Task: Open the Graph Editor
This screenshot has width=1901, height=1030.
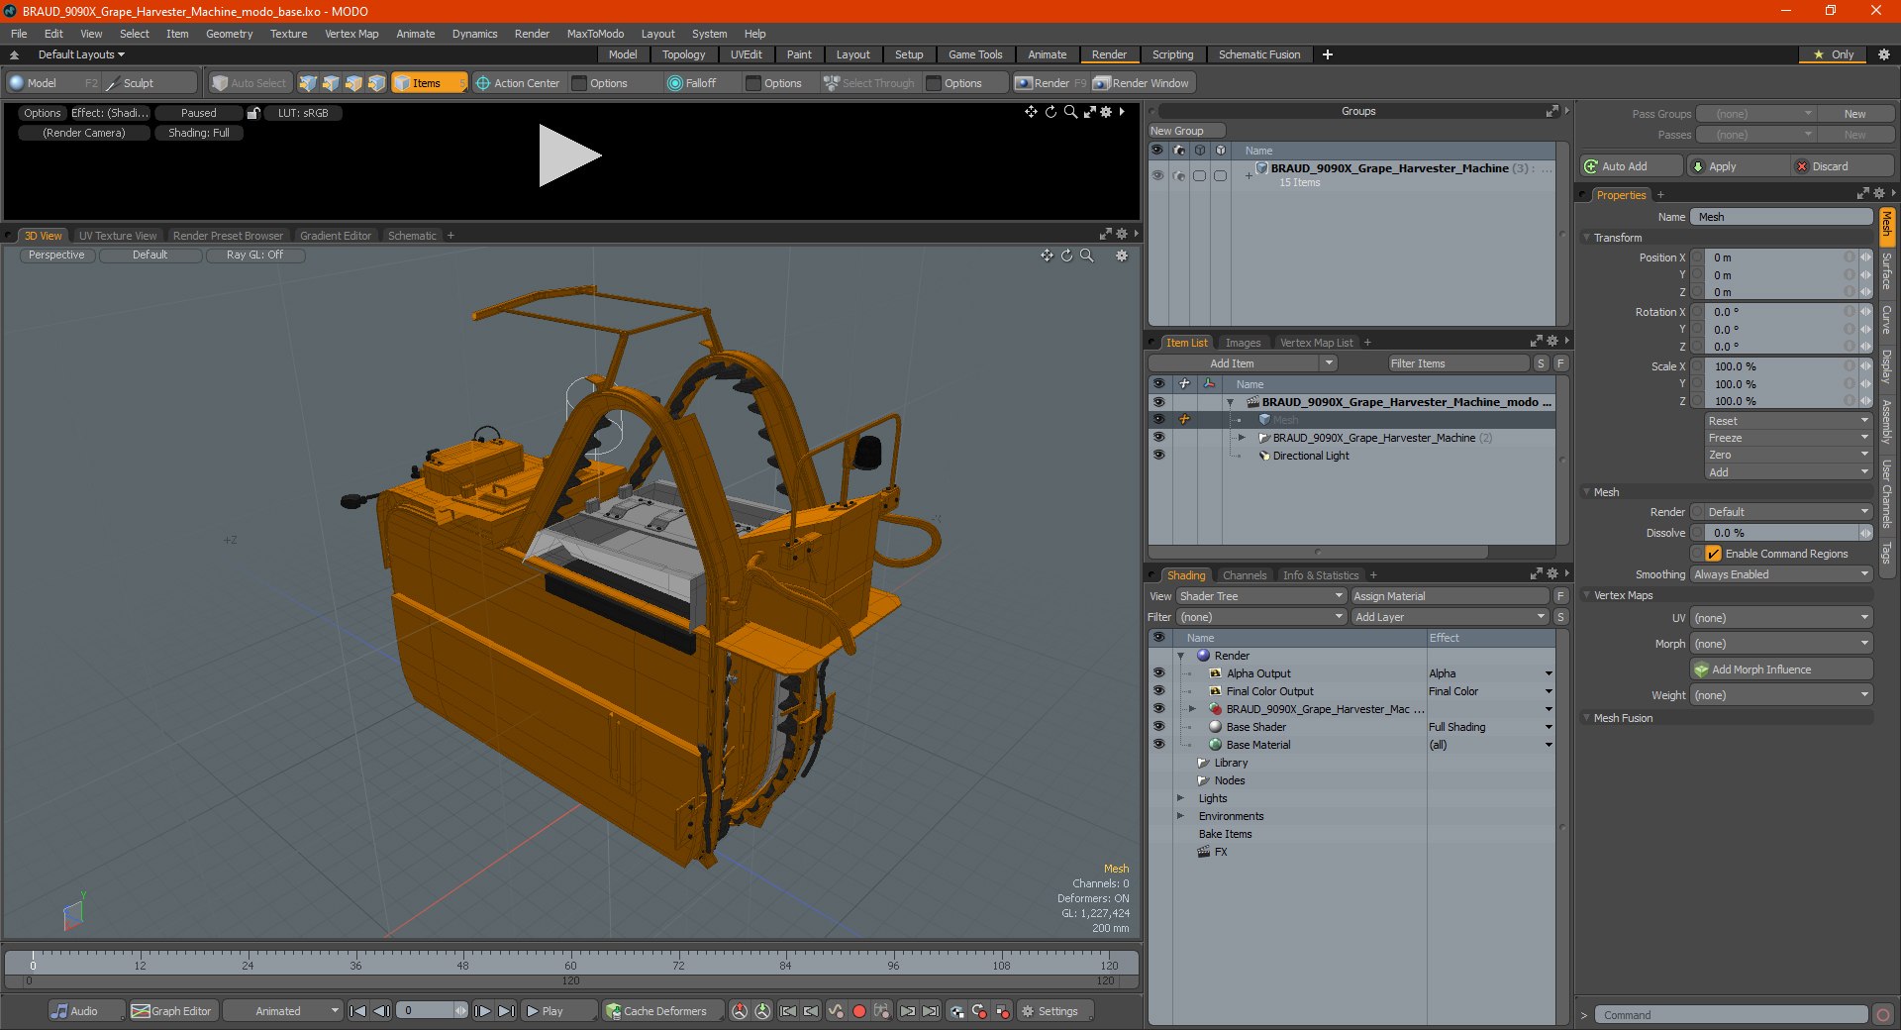Action: coord(172,1011)
